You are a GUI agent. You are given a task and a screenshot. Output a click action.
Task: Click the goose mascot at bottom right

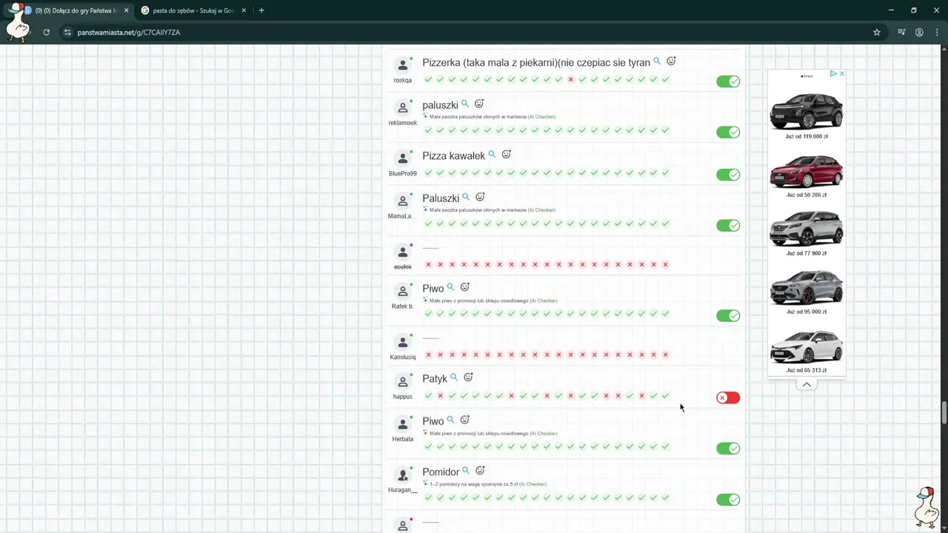tap(925, 507)
